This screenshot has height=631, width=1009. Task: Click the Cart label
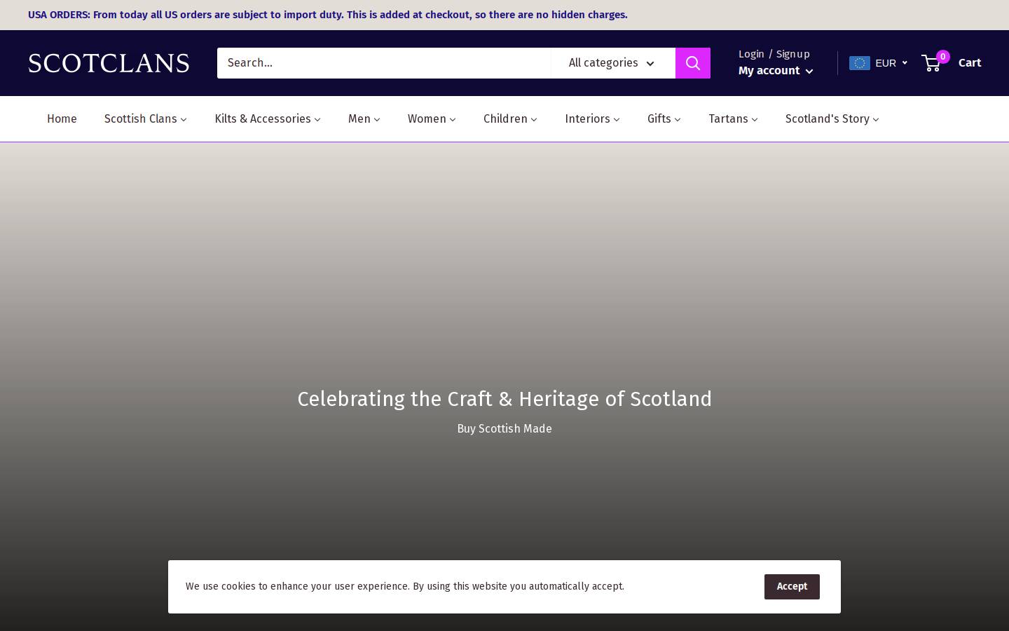click(970, 63)
